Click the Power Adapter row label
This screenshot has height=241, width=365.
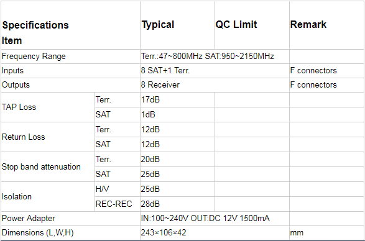(x=29, y=218)
